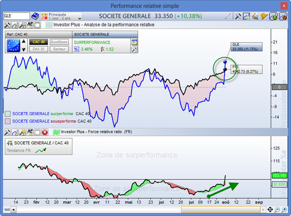
Task: Click AP icon in Force relative ratio toolbar
Action: [x=30, y=132]
